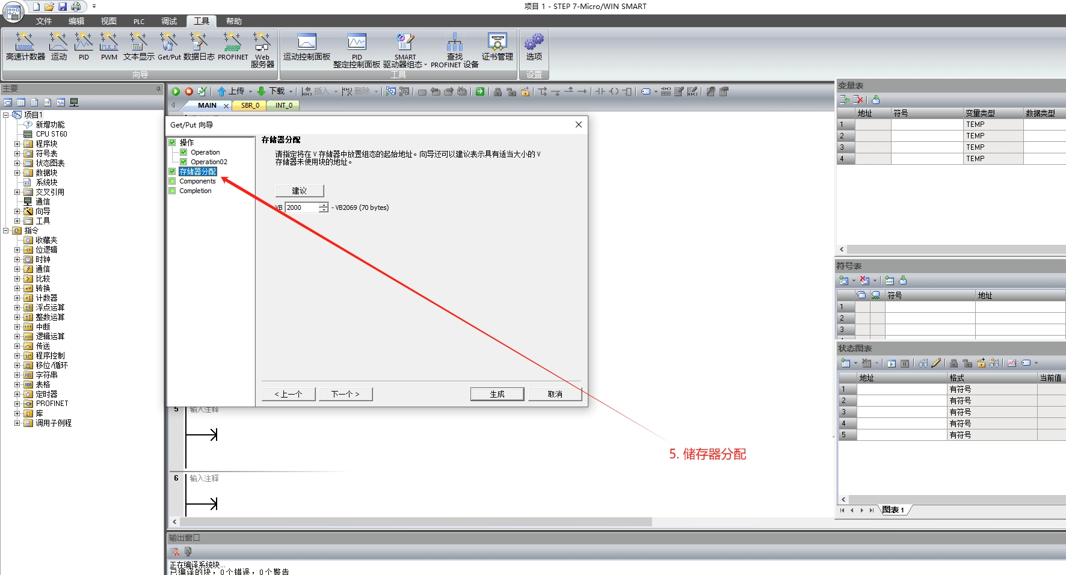The width and height of the screenshot is (1066, 575).
Task: Expand the 定时器 instruction folder
Action: 17,394
